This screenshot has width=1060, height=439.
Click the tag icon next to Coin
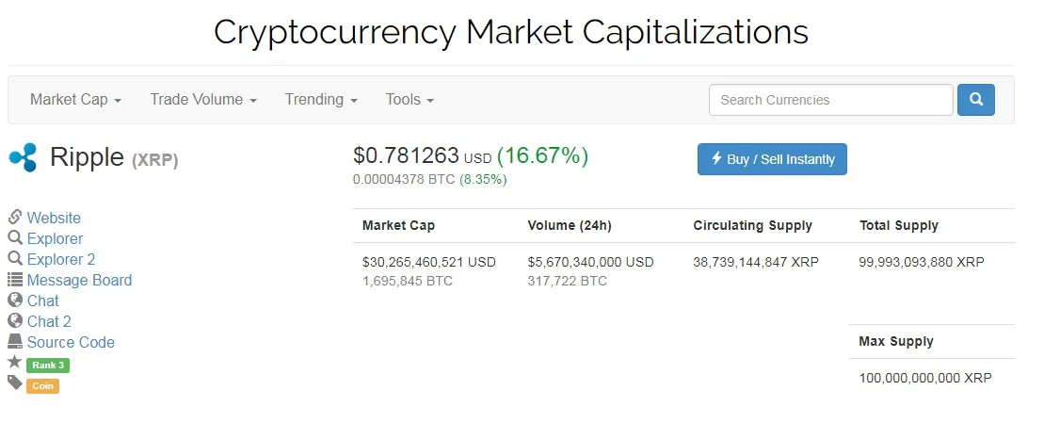[15, 382]
